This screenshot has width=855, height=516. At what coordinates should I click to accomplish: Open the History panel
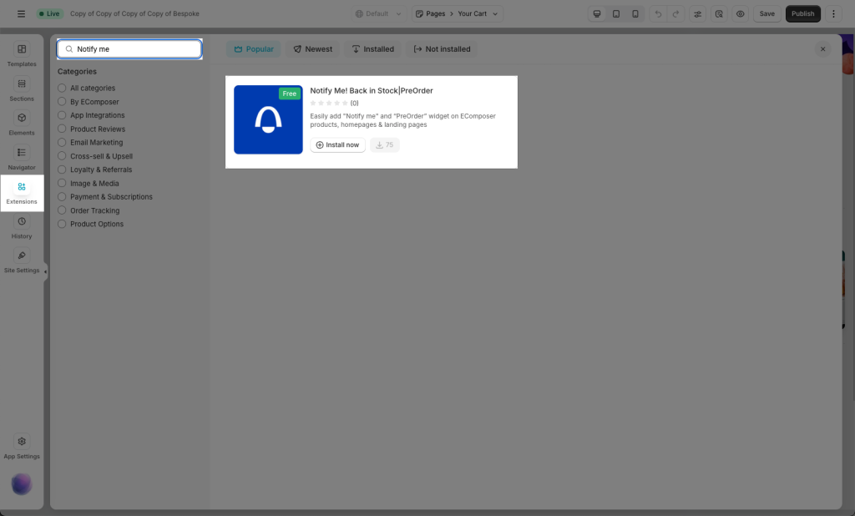click(x=22, y=226)
